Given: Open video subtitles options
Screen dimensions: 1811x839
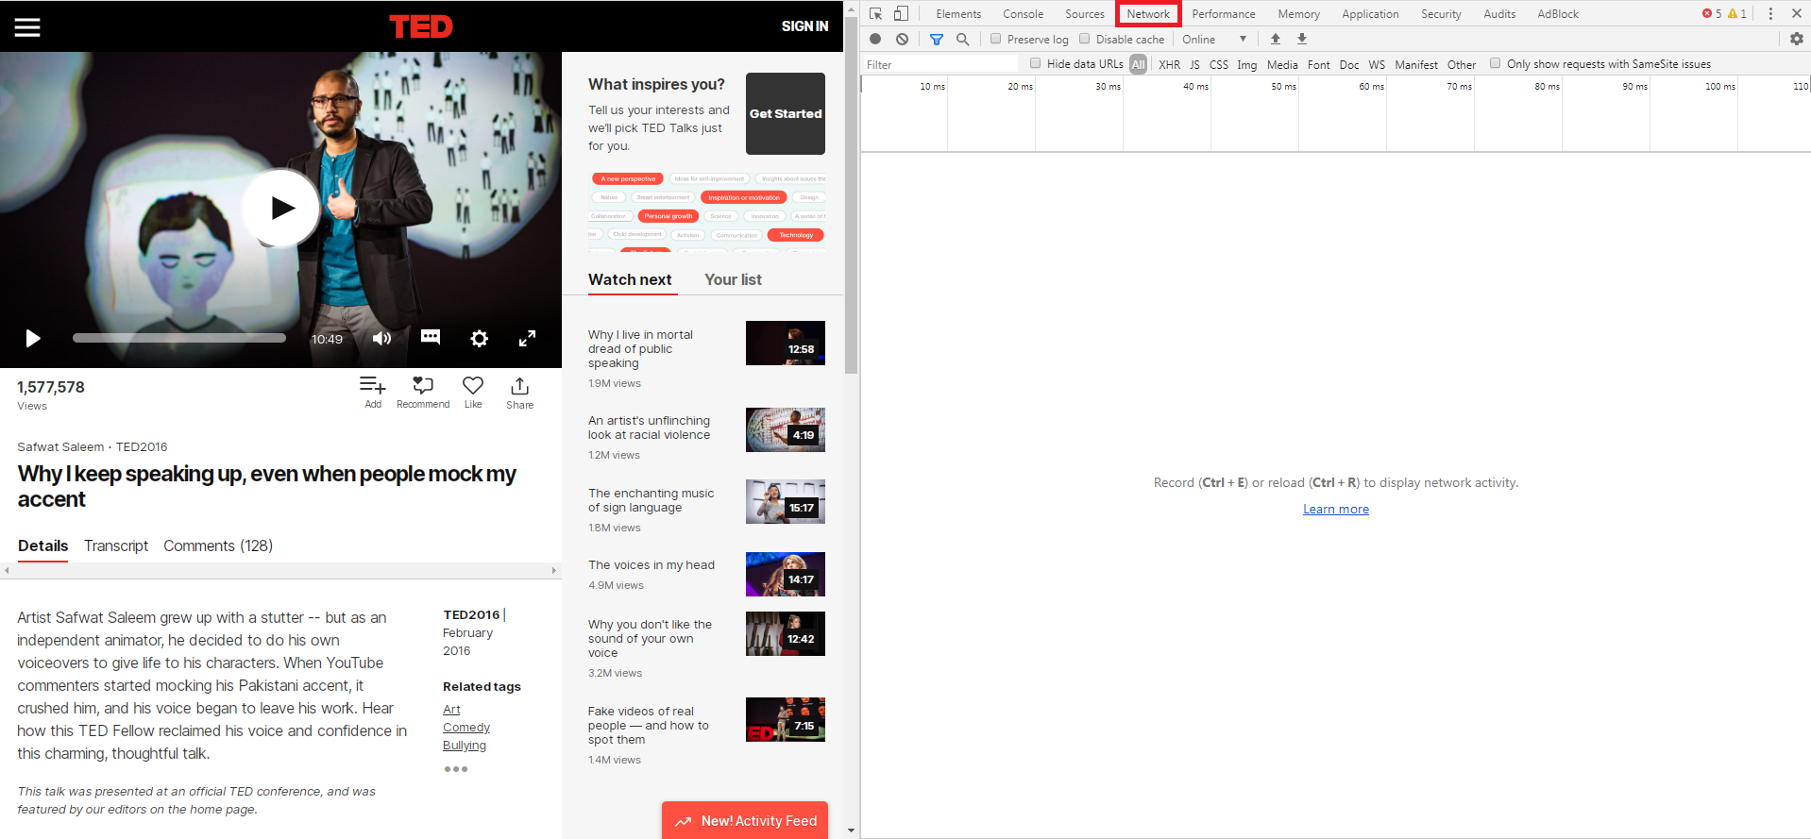Looking at the screenshot, I should 431,338.
